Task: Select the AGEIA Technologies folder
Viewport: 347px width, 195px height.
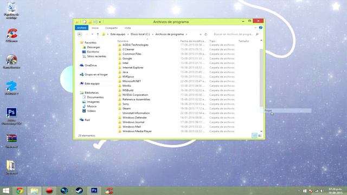Action: click(x=136, y=45)
